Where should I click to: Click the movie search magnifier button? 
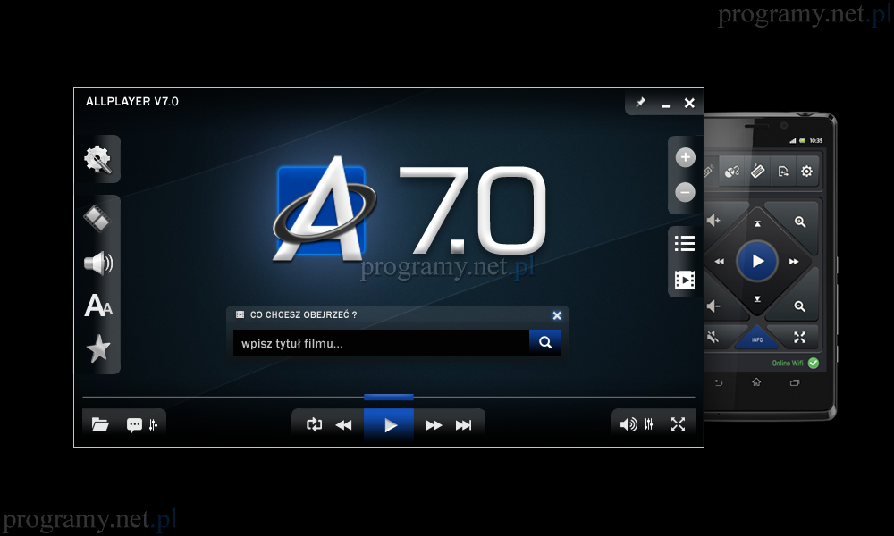[x=544, y=342]
